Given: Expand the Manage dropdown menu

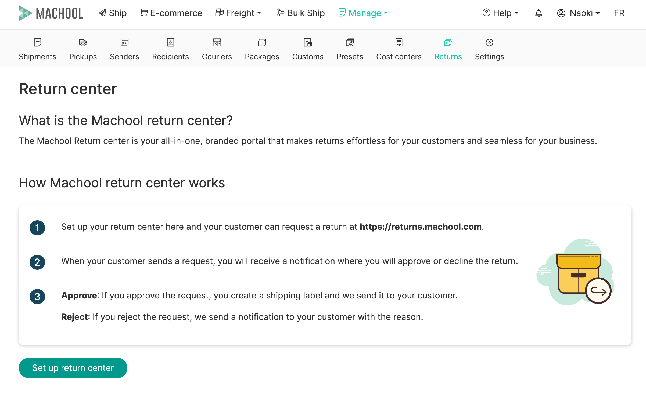Looking at the screenshot, I should 364,13.
